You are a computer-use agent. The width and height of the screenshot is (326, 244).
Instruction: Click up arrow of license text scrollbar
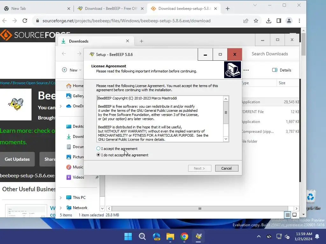[x=226, y=99]
